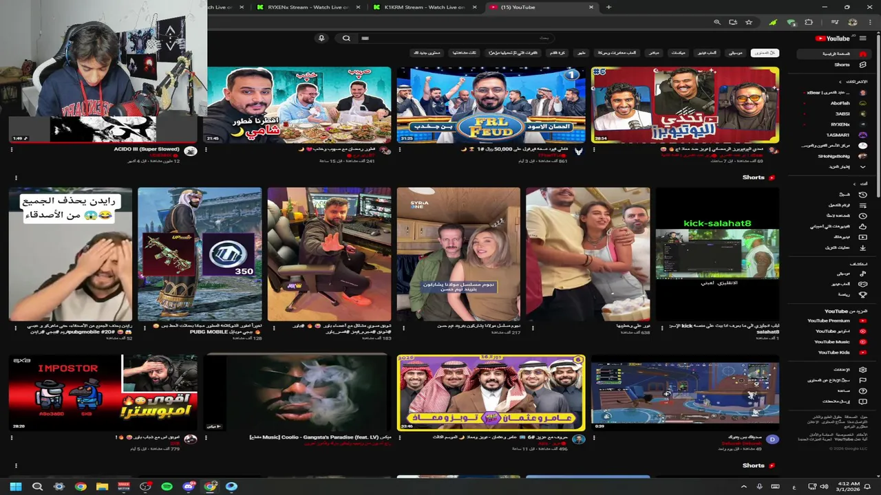The height and width of the screenshot is (495, 881).
Task: Open FRL Feud video thumbnail
Action: click(491, 104)
